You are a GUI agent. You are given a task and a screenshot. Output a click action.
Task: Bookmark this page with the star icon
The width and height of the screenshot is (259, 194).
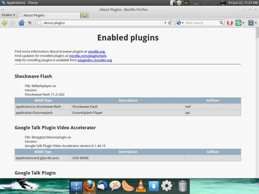(161, 23)
